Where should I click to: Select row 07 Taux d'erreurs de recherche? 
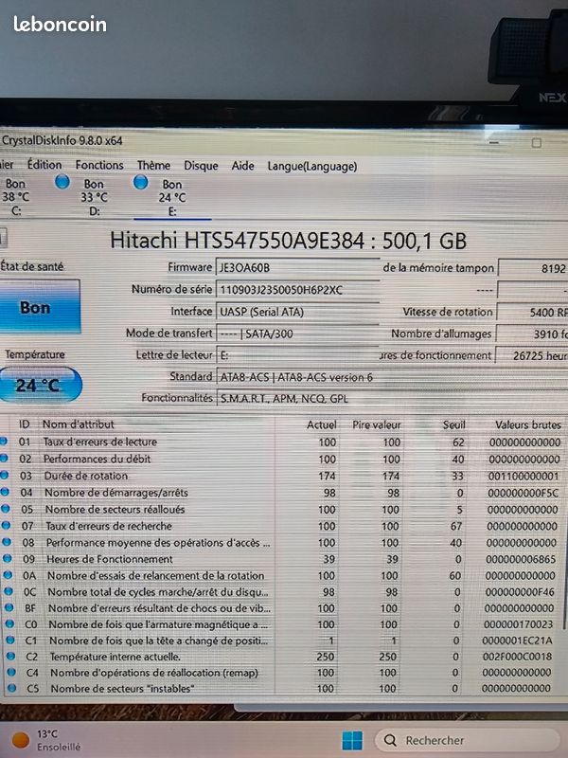[x=281, y=526]
